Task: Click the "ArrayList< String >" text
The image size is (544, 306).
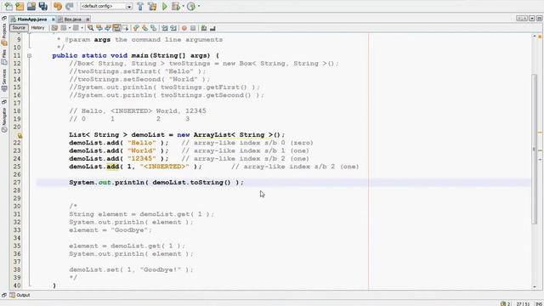Action: click(x=233, y=135)
